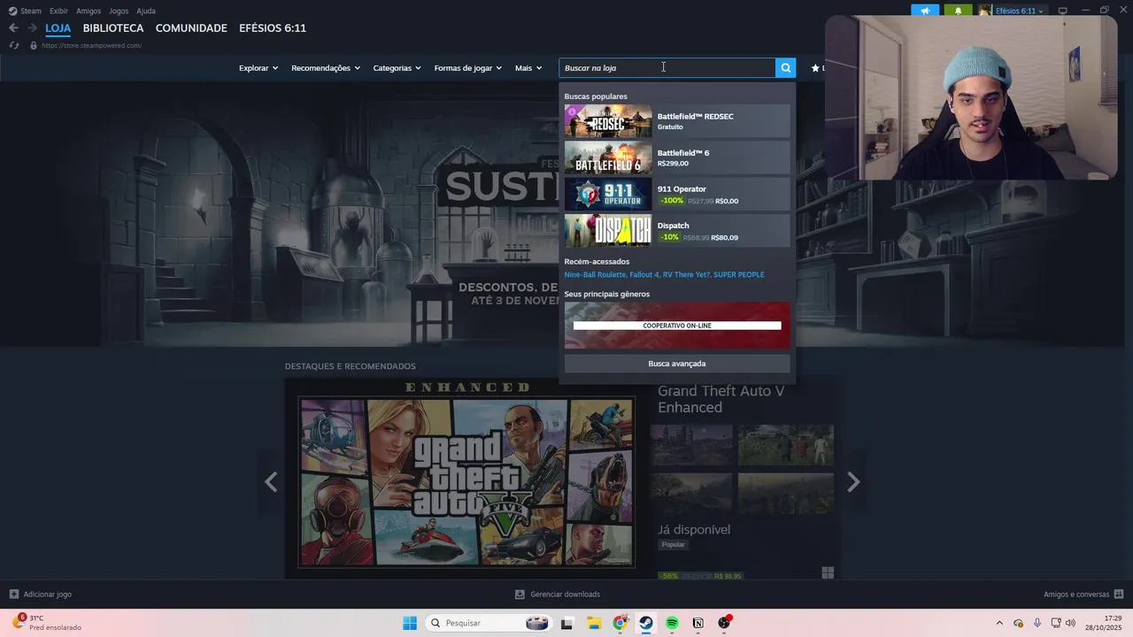Click the plus icon beside Adicionar jogo
This screenshot has height=637, width=1133.
point(13,595)
